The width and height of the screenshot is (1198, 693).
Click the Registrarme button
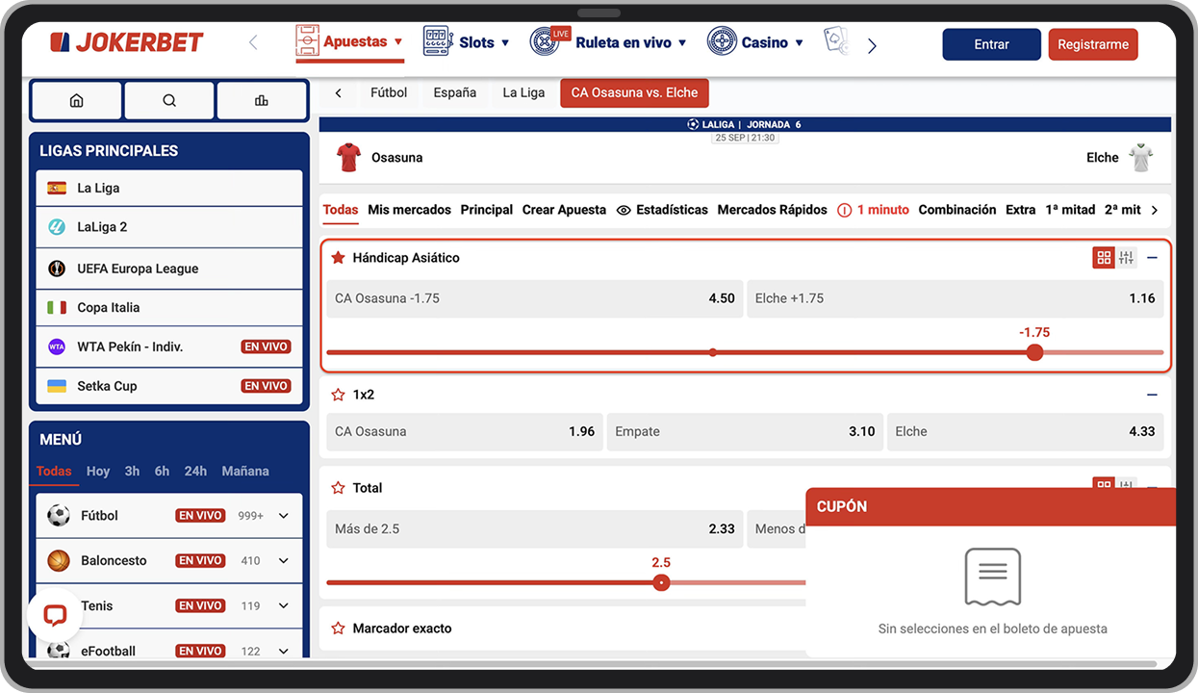click(1093, 44)
